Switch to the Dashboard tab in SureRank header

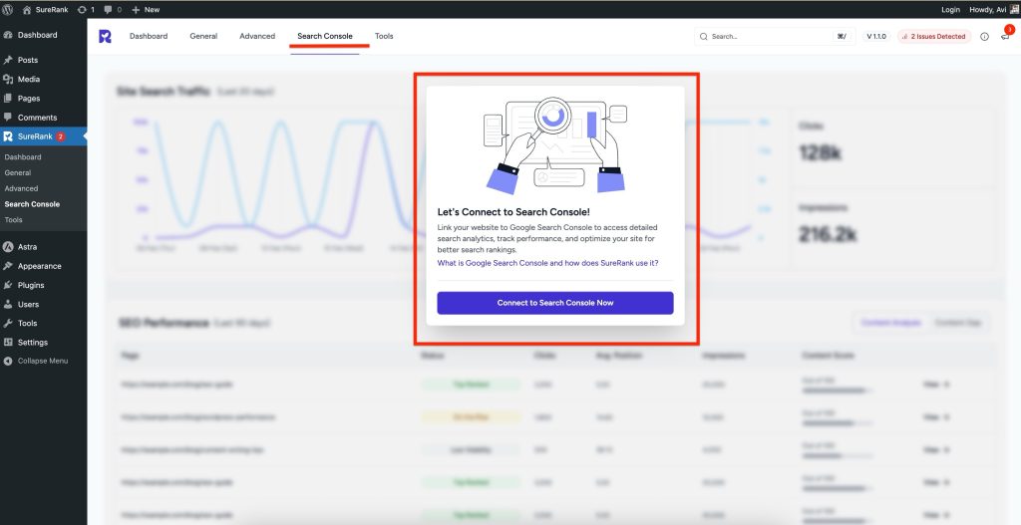click(149, 37)
